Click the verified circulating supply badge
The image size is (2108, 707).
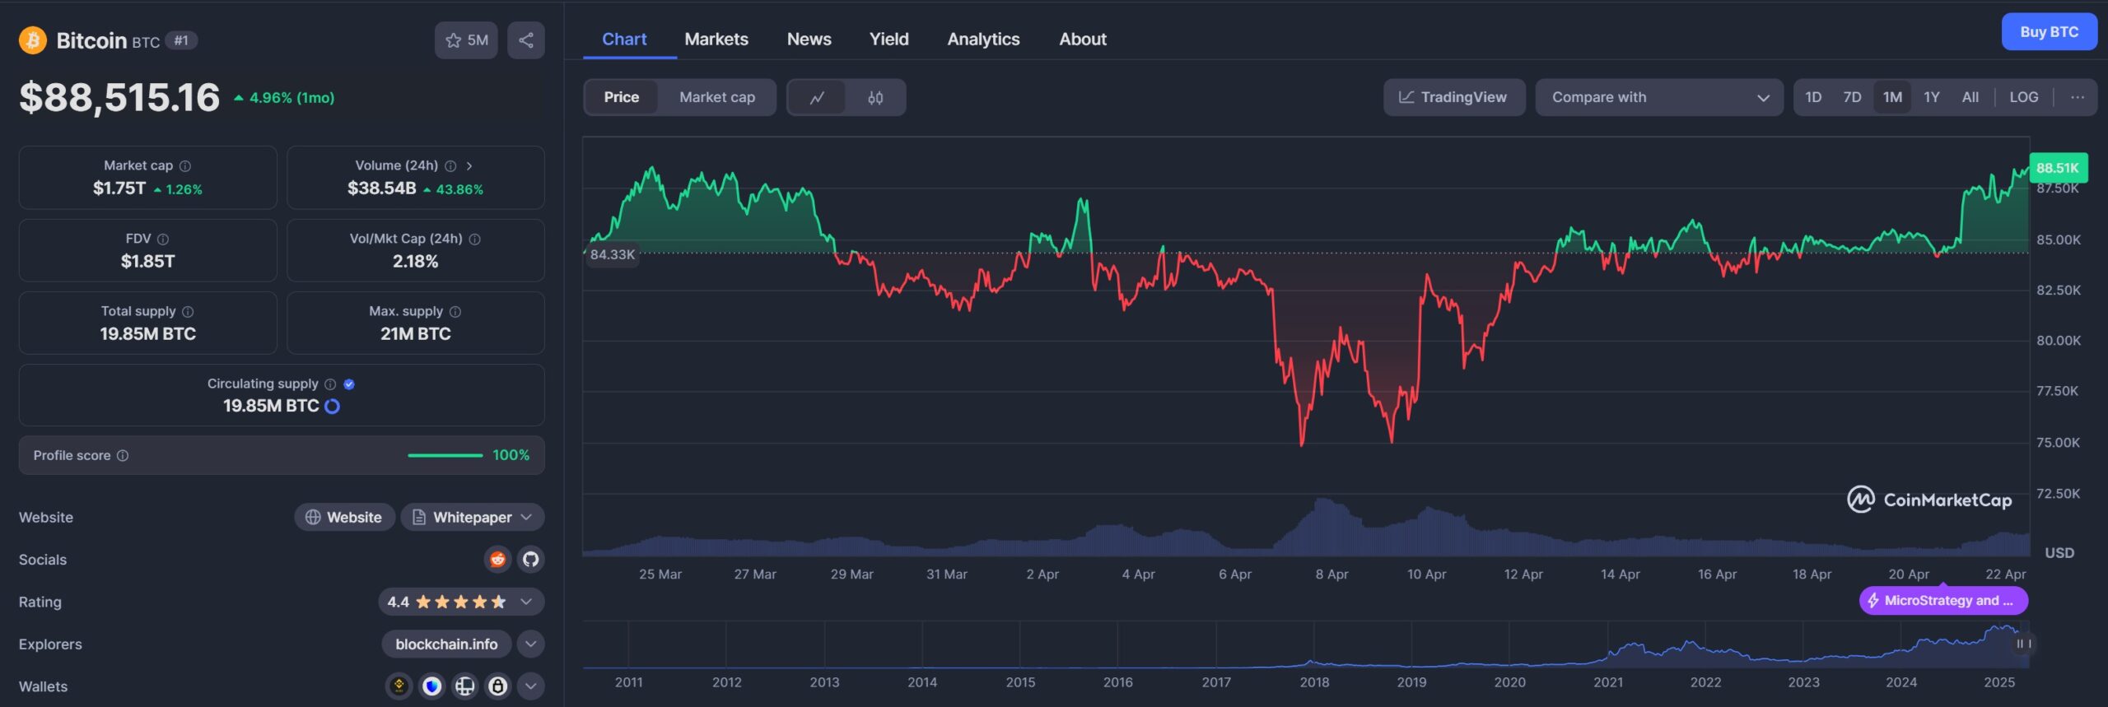click(x=349, y=384)
